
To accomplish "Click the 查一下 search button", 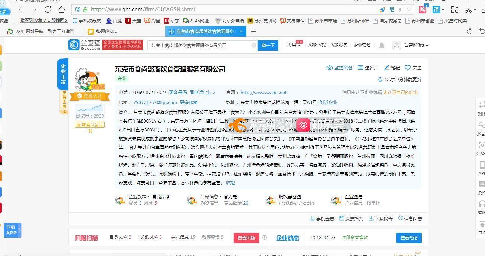I will [268, 45].
